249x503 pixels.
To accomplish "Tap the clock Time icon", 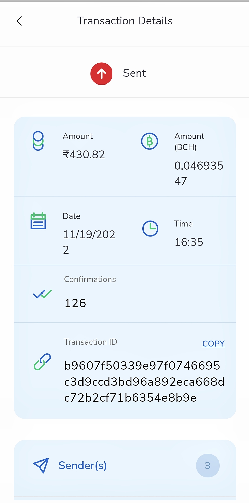I will tap(150, 228).
